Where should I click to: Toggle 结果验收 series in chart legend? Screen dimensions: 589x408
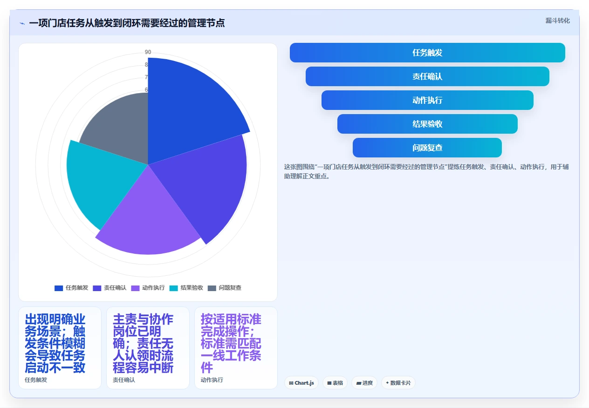click(x=186, y=288)
